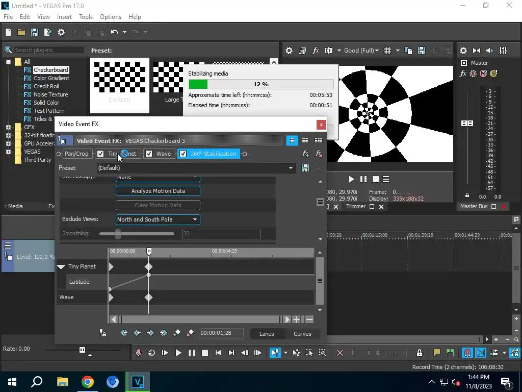Open the Undo history dropdown arrow

(x=124, y=32)
